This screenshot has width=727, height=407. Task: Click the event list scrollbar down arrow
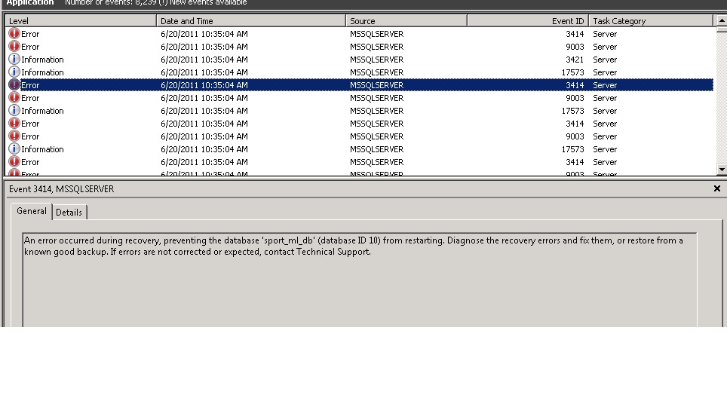point(722,170)
